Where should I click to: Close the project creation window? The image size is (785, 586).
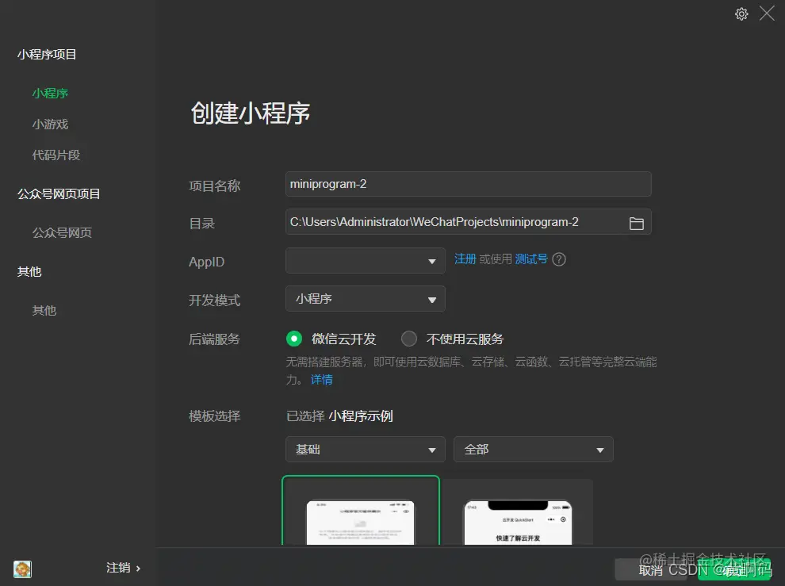point(767,13)
